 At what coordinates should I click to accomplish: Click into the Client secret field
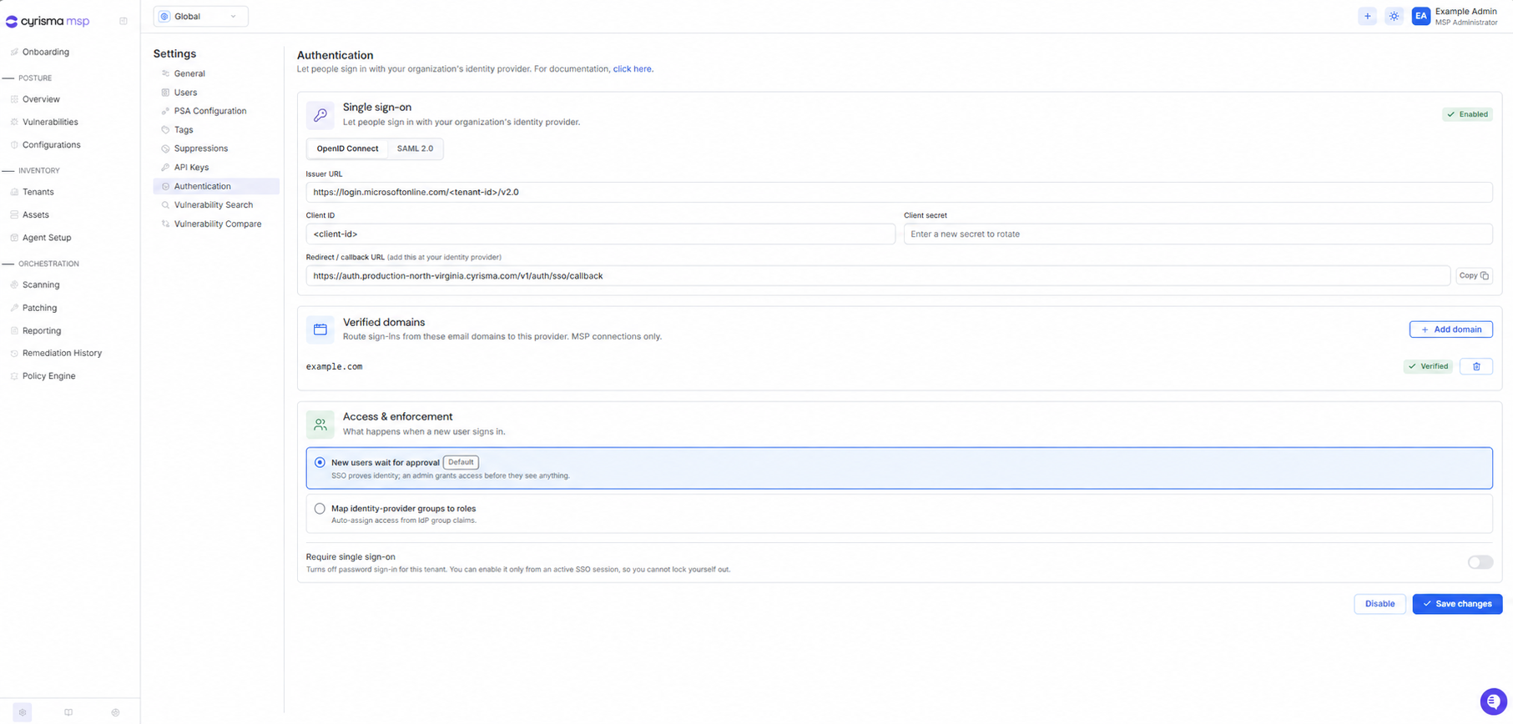[x=1198, y=234]
